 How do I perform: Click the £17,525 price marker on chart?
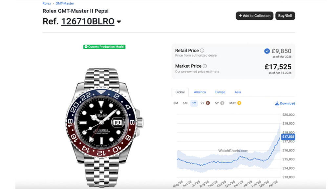point(287,136)
